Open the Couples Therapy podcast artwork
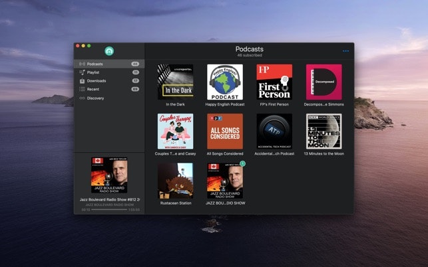The image size is (428, 267). (x=176, y=132)
